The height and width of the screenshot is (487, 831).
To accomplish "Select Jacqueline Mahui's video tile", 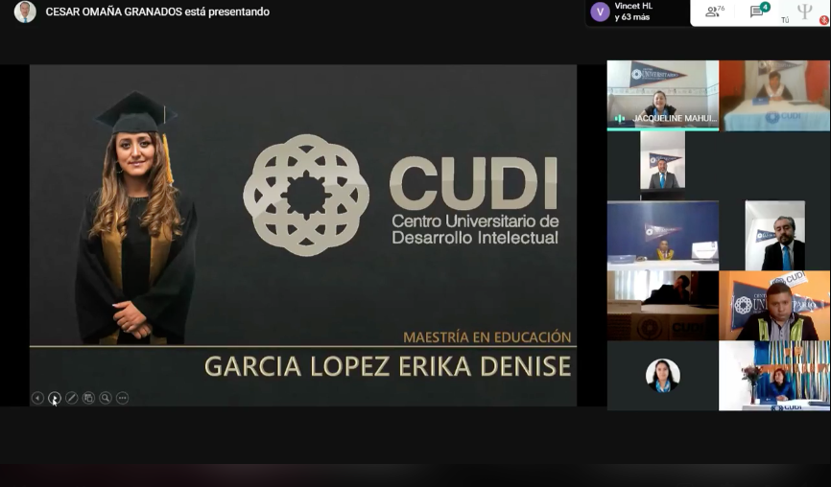I will point(663,95).
